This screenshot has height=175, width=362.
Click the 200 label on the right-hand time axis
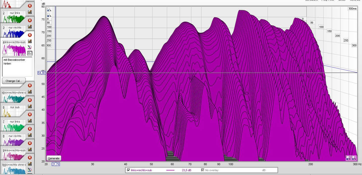point(338,36)
